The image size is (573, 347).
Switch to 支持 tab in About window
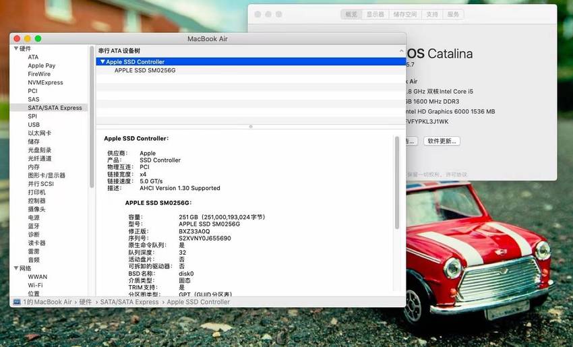[432, 14]
